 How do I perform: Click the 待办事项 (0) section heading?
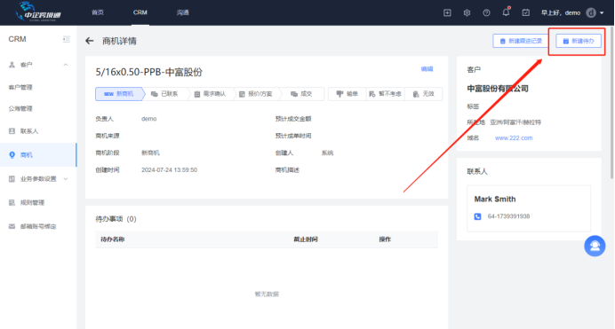tap(116, 219)
